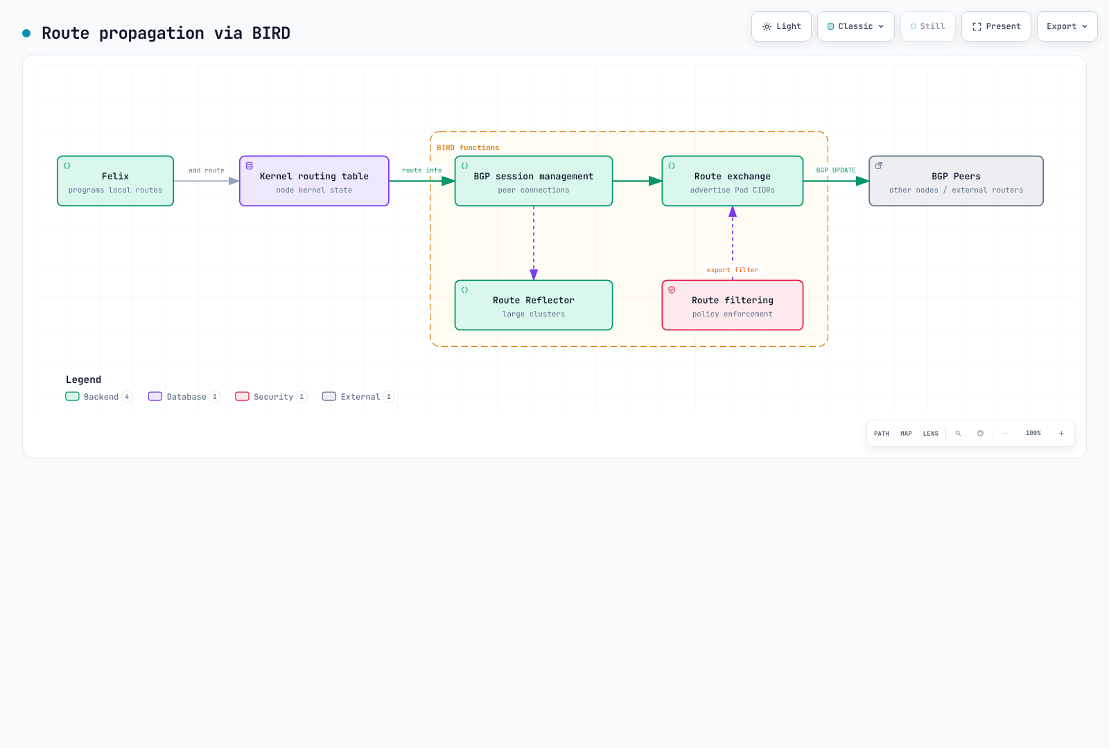Toggle the Still animation button
Screen dimensions: 1109x748
click(x=927, y=26)
